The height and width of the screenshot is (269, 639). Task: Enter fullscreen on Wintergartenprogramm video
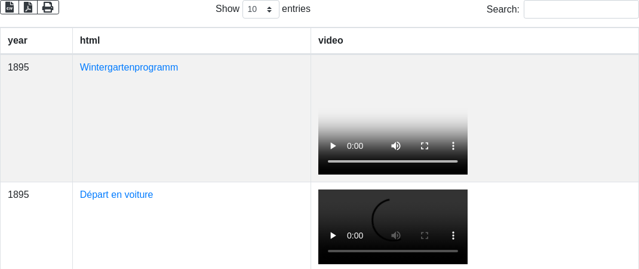425,146
